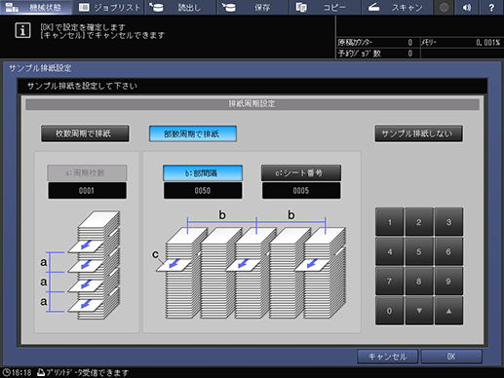Select 枚数周期で排紙 mode
Viewport: 504px width, 378px height.
click(x=85, y=133)
